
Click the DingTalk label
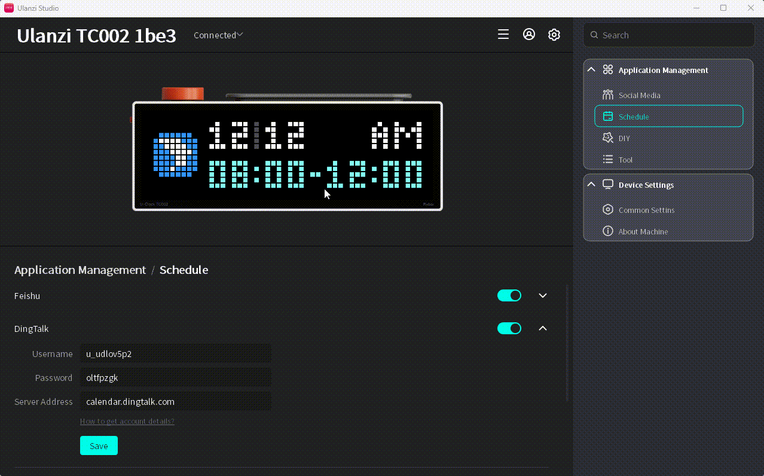tap(32, 328)
